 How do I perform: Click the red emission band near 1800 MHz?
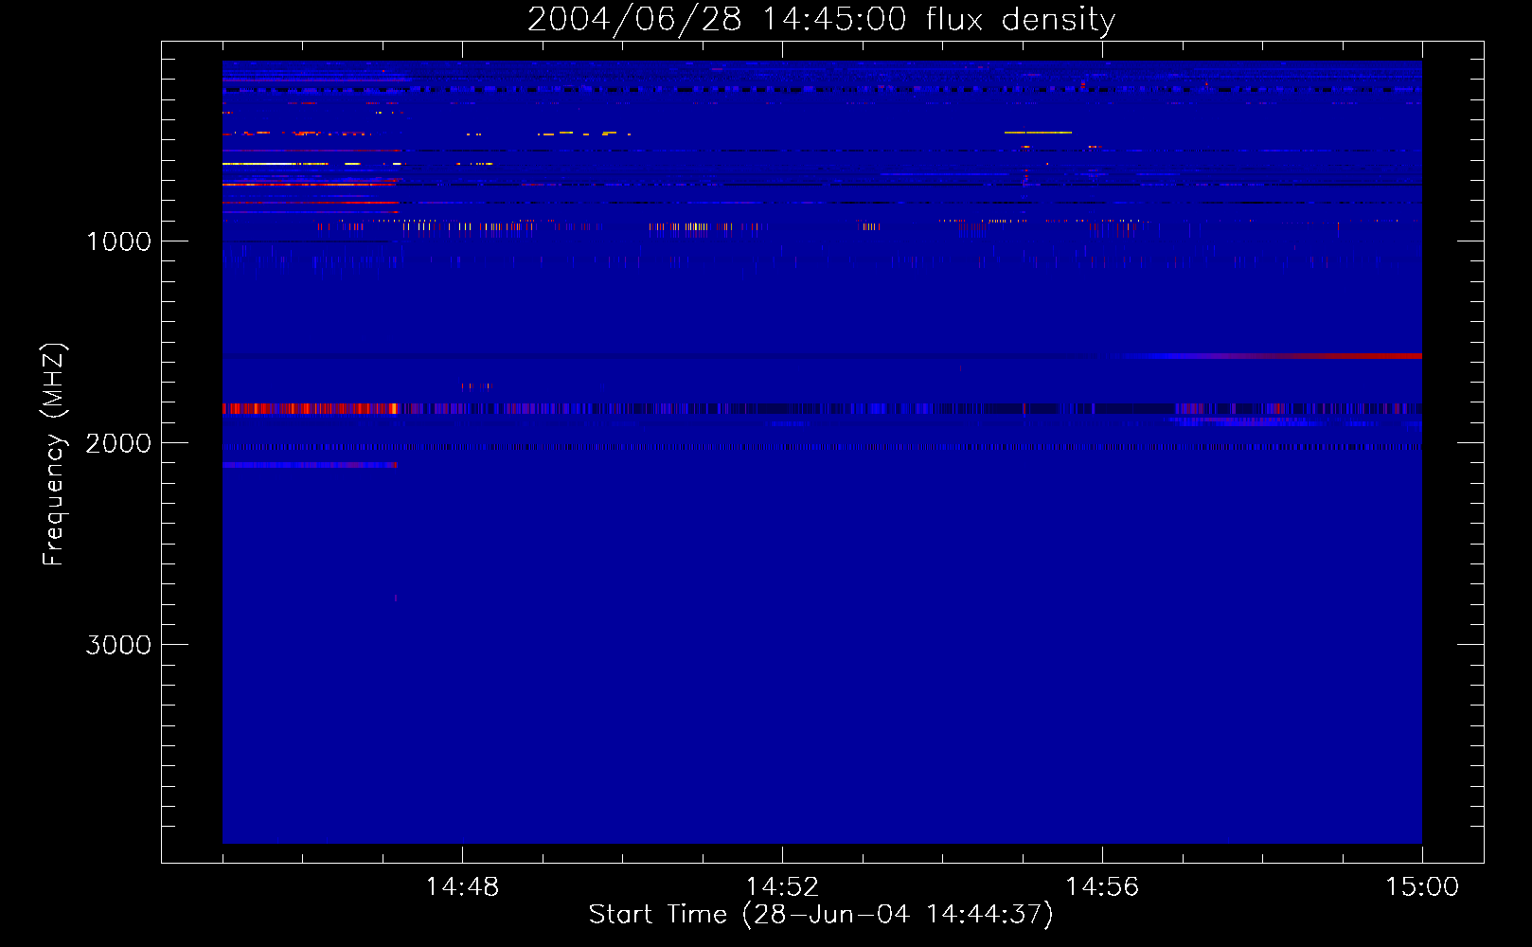(311, 408)
